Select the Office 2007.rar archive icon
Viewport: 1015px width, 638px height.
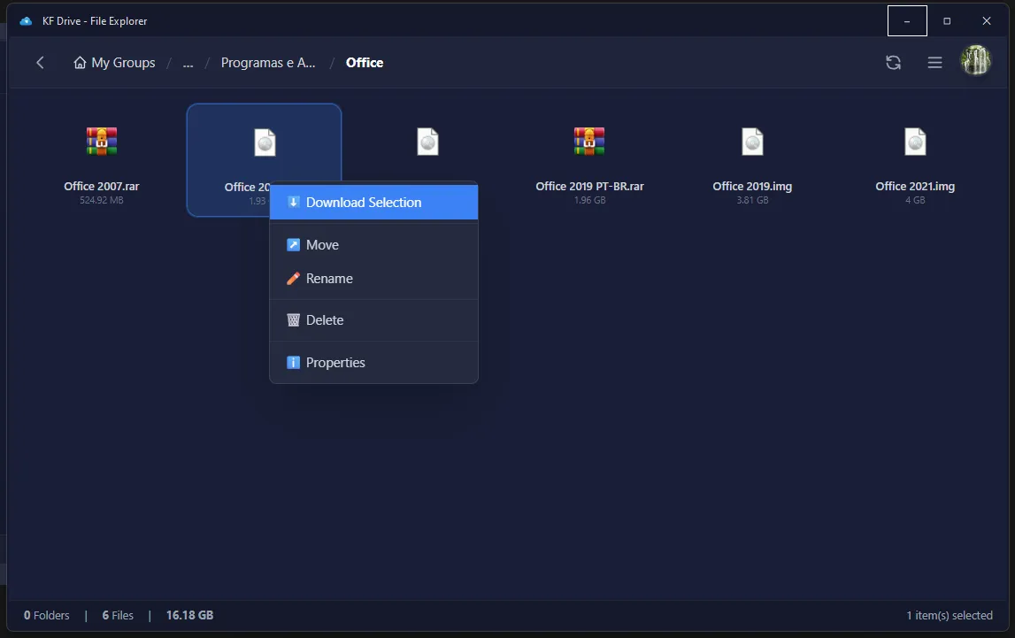102,142
